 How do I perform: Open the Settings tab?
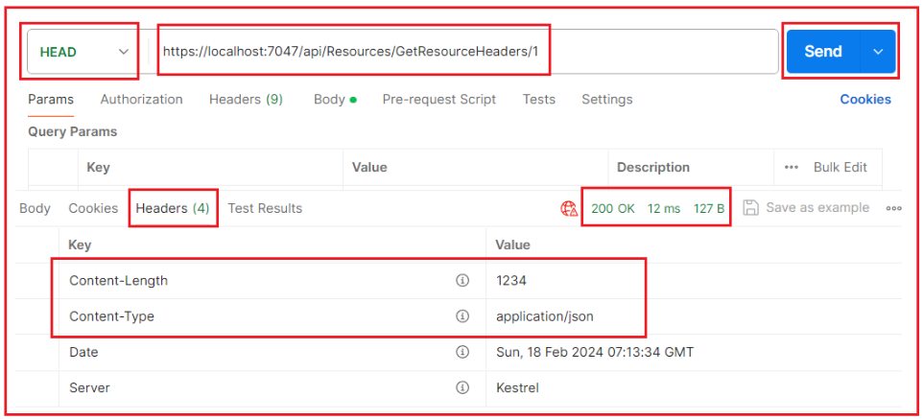(607, 100)
